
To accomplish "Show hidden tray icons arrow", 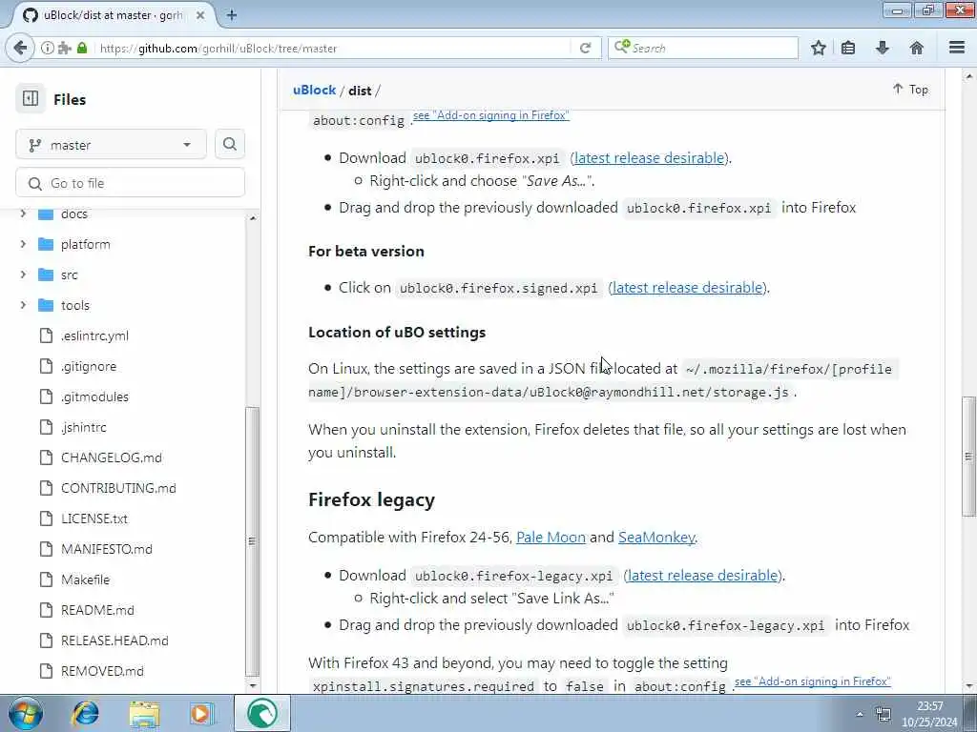I will coord(860,714).
